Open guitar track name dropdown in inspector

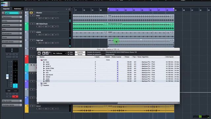click(x=18, y=13)
